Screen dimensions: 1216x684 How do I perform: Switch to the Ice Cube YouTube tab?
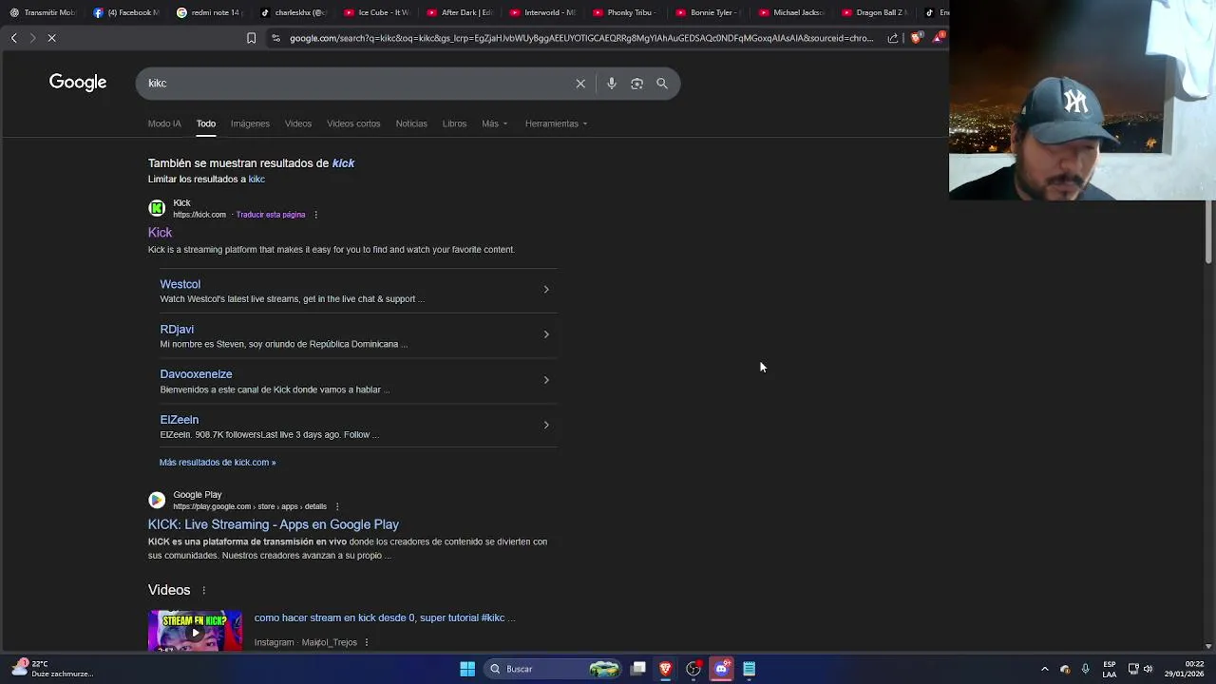coord(377,12)
